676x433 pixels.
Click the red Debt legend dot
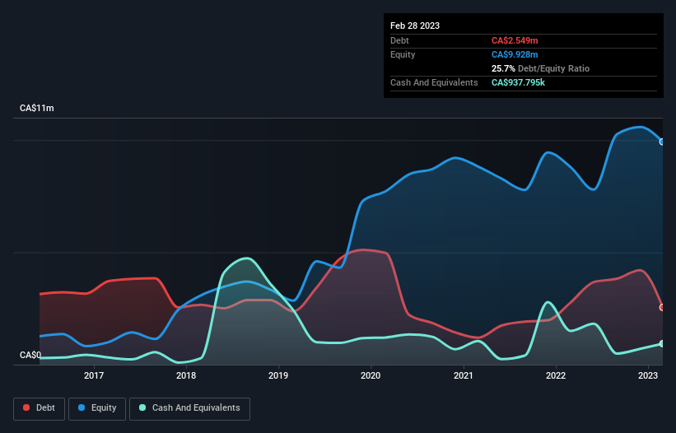[26, 407]
